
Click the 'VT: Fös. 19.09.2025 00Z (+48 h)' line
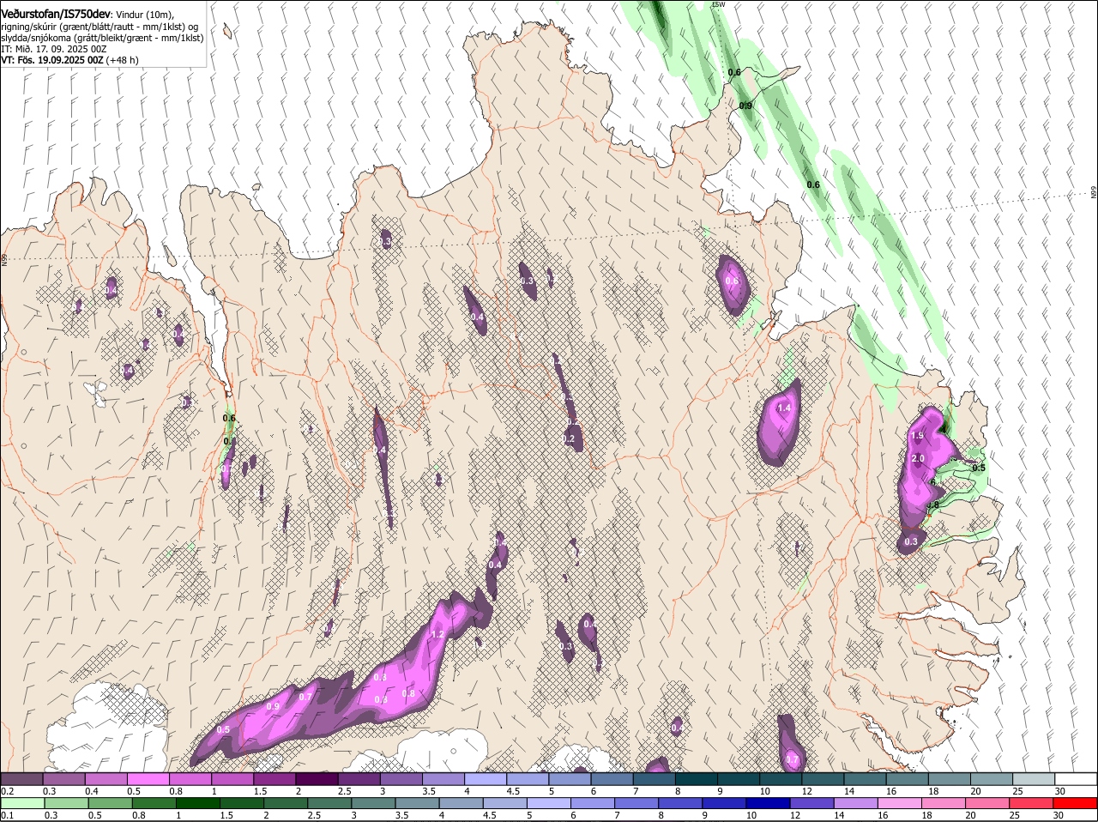click(x=69, y=60)
